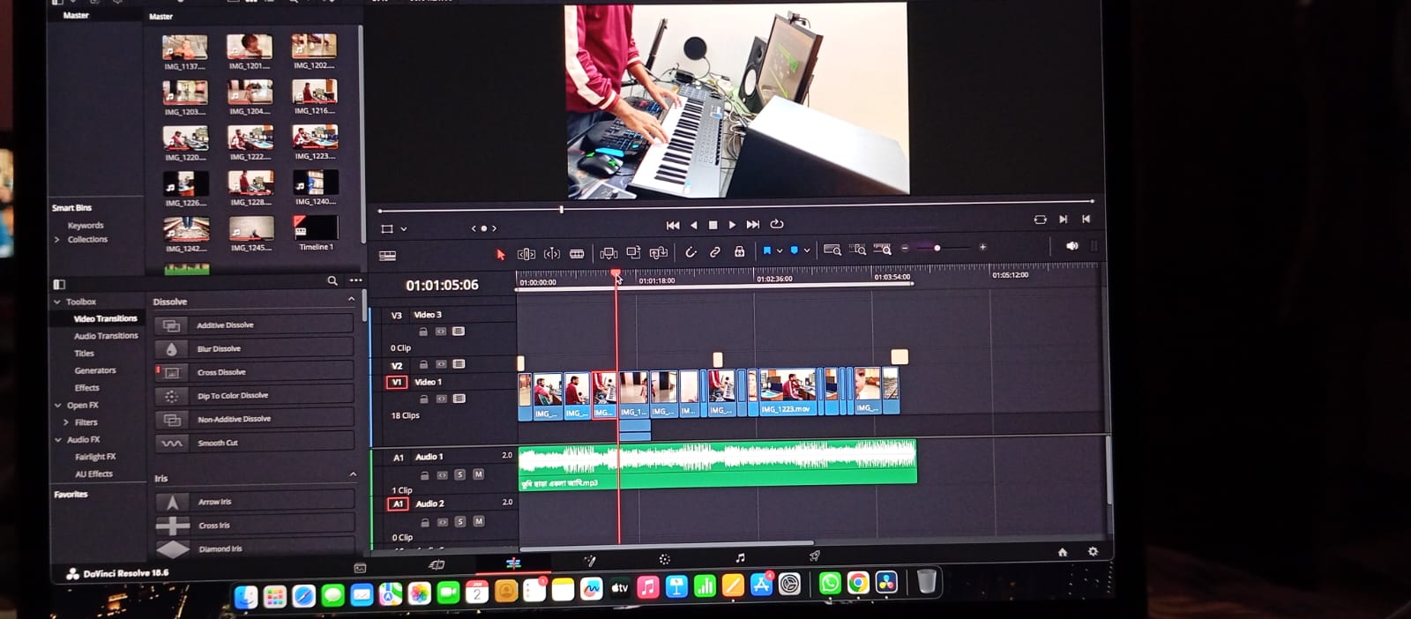Click the viewer scrubber bar handle
The image size is (1411, 619).
click(561, 210)
